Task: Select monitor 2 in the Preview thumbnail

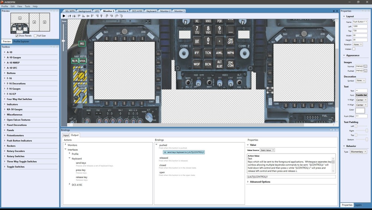Action: [x=45, y=22]
